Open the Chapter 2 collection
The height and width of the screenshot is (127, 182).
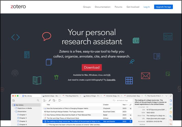pyautogui.click(x=22, y=118)
